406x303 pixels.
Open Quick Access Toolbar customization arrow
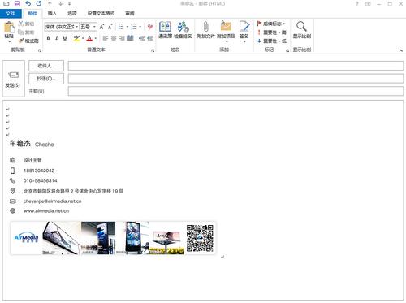pos(69,4)
